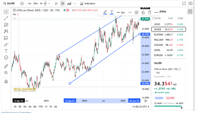Open the Indicators menu

click(87, 3)
